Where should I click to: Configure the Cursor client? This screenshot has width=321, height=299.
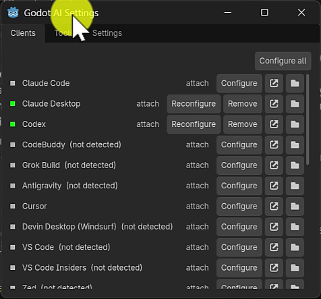pyautogui.click(x=239, y=206)
